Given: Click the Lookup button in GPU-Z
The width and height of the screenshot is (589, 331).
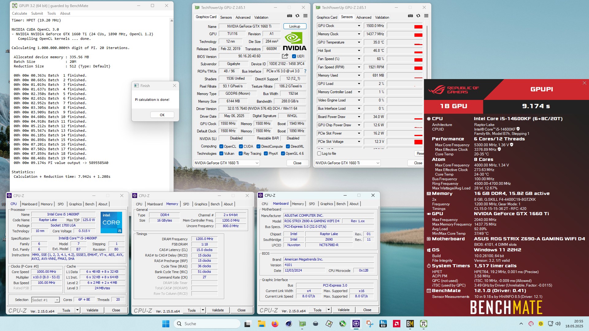Looking at the screenshot, I should 295,26.
